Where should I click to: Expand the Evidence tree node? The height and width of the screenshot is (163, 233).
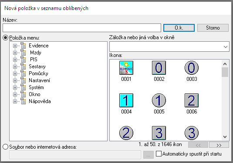pyautogui.click(x=15, y=46)
